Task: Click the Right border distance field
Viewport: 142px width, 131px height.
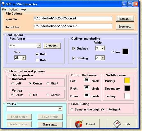Action: click(x=86, y=87)
